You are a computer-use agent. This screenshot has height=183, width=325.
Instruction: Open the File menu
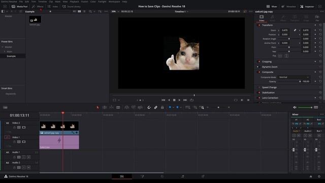21,2
